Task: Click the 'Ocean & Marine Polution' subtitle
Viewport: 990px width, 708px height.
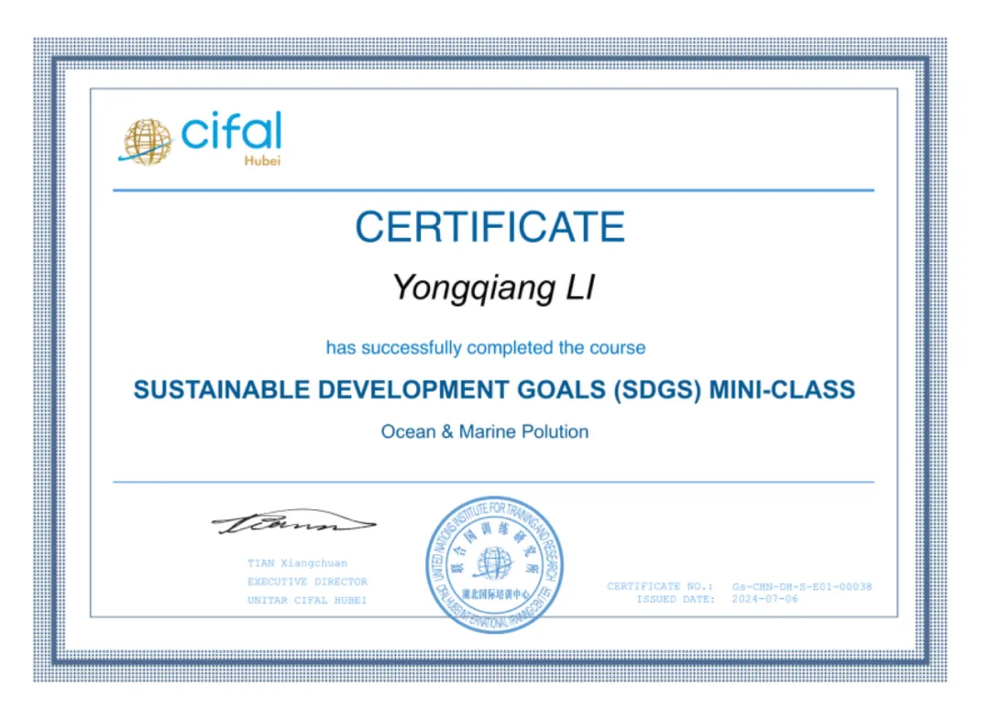Action: click(485, 431)
